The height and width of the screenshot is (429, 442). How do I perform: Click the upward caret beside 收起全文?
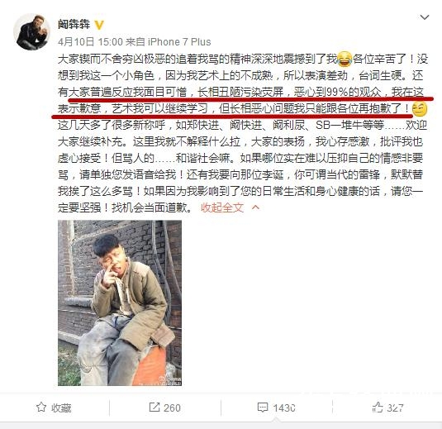point(255,207)
